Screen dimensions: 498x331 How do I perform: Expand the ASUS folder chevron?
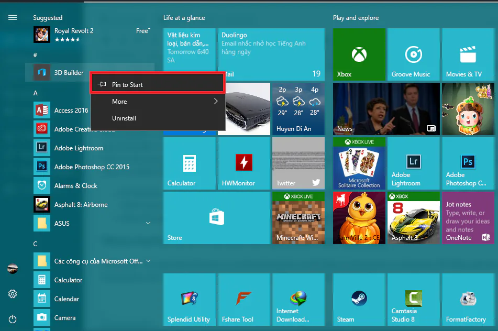point(148,223)
